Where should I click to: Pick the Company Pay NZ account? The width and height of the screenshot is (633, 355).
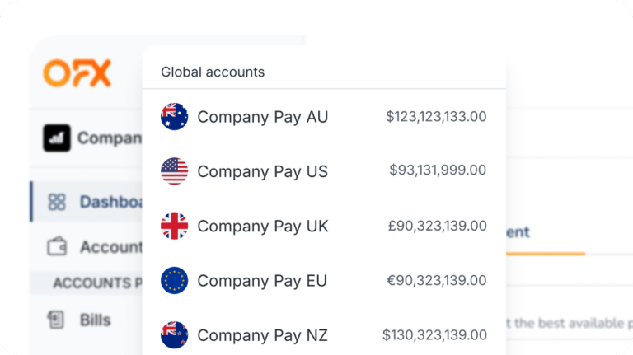coord(263,335)
